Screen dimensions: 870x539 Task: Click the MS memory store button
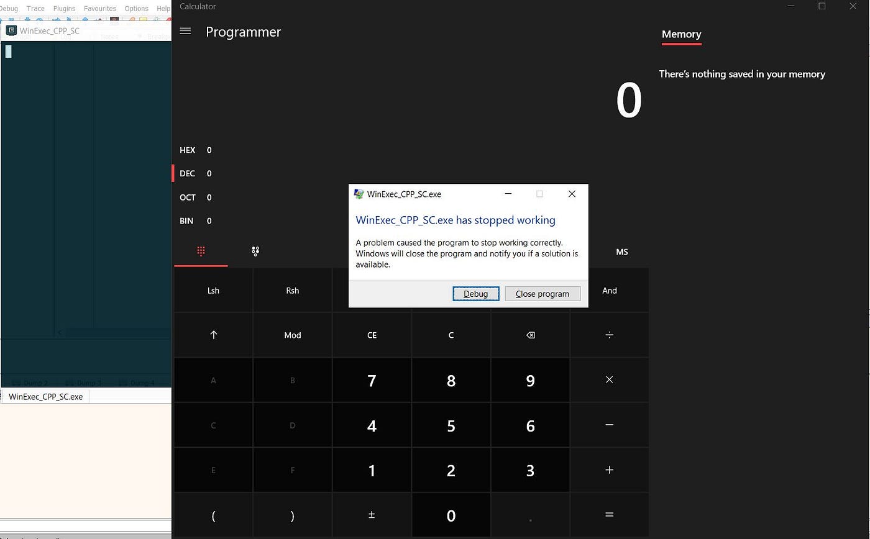(621, 251)
